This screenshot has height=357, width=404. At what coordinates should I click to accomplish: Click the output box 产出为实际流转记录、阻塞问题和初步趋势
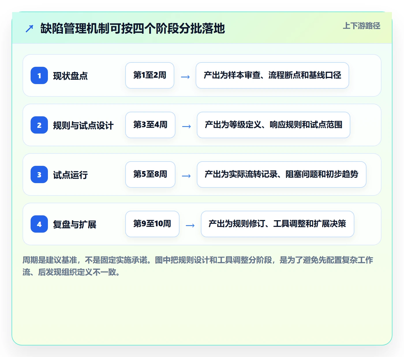(282, 174)
